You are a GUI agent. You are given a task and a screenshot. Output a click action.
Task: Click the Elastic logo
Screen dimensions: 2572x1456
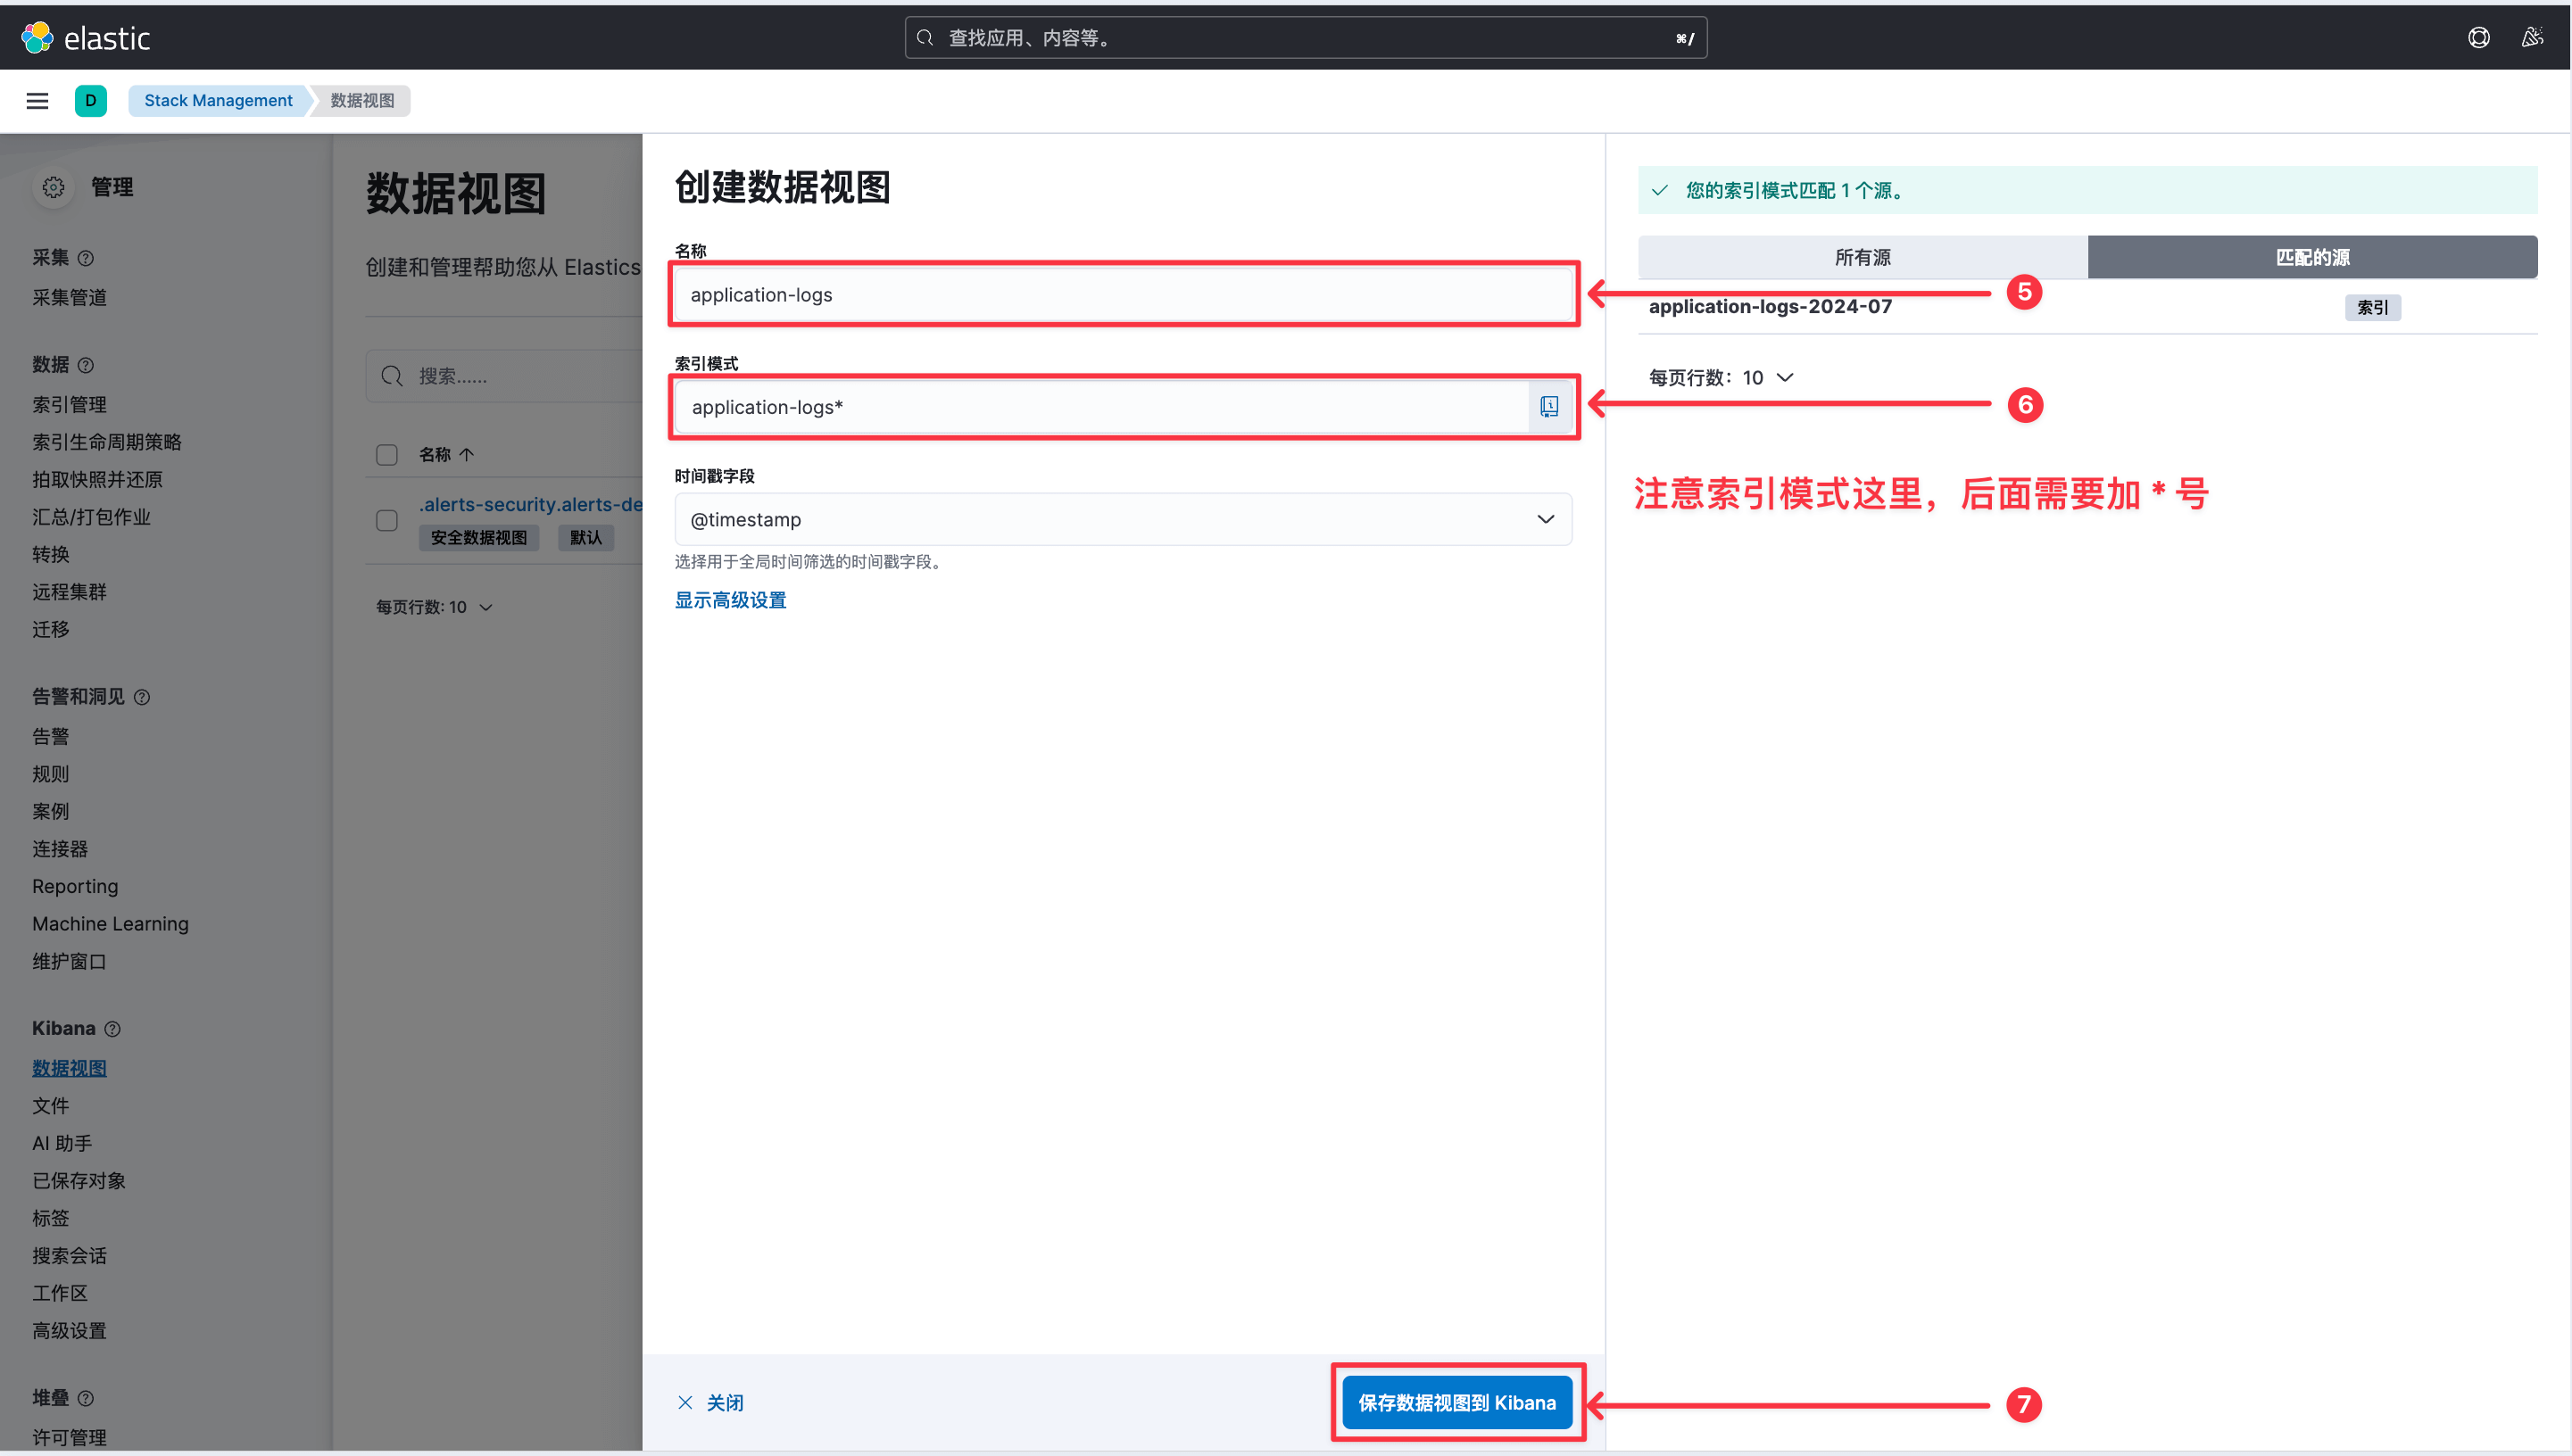pos(86,38)
